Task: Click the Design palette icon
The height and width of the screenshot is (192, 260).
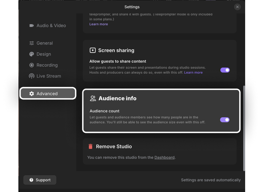Action: coord(32,54)
